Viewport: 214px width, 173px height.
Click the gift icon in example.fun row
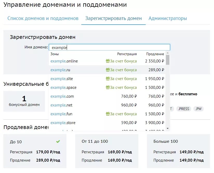point(108,114)
